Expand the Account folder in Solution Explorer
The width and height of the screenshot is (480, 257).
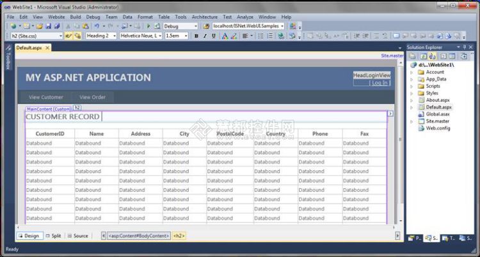[x=412, y=72]
